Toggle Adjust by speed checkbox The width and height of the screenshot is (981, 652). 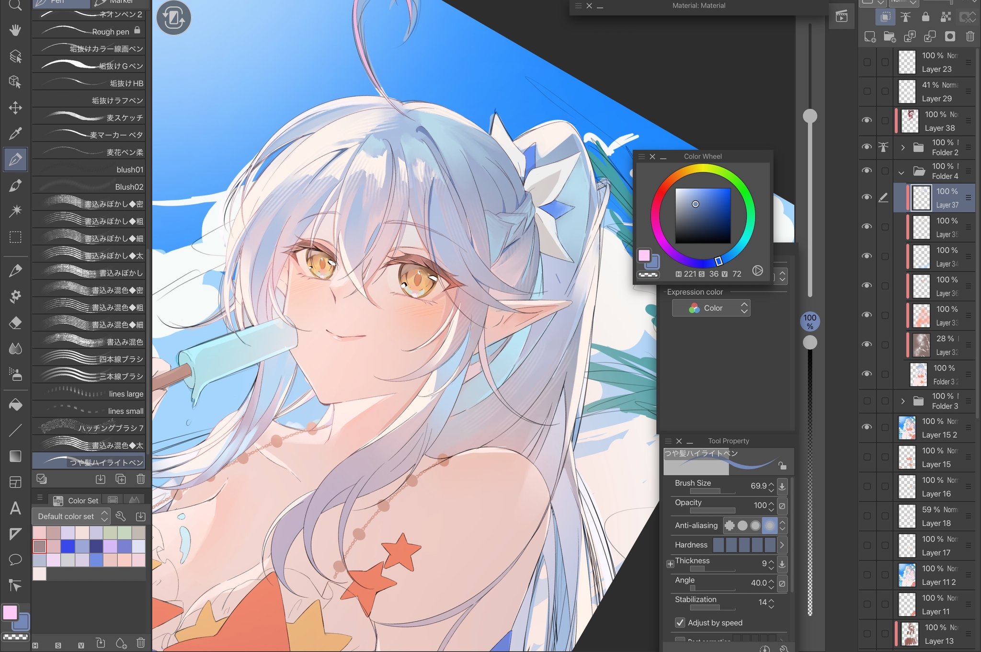point(680,623)
